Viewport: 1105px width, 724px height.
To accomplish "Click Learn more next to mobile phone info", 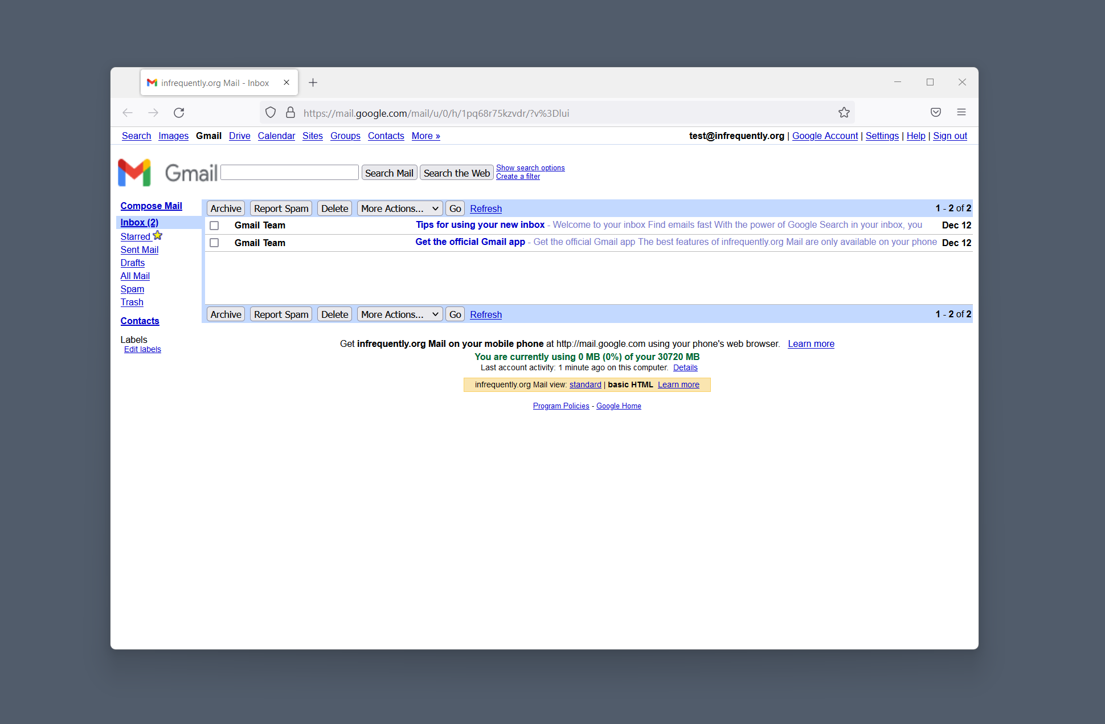I will pos(811,343).
